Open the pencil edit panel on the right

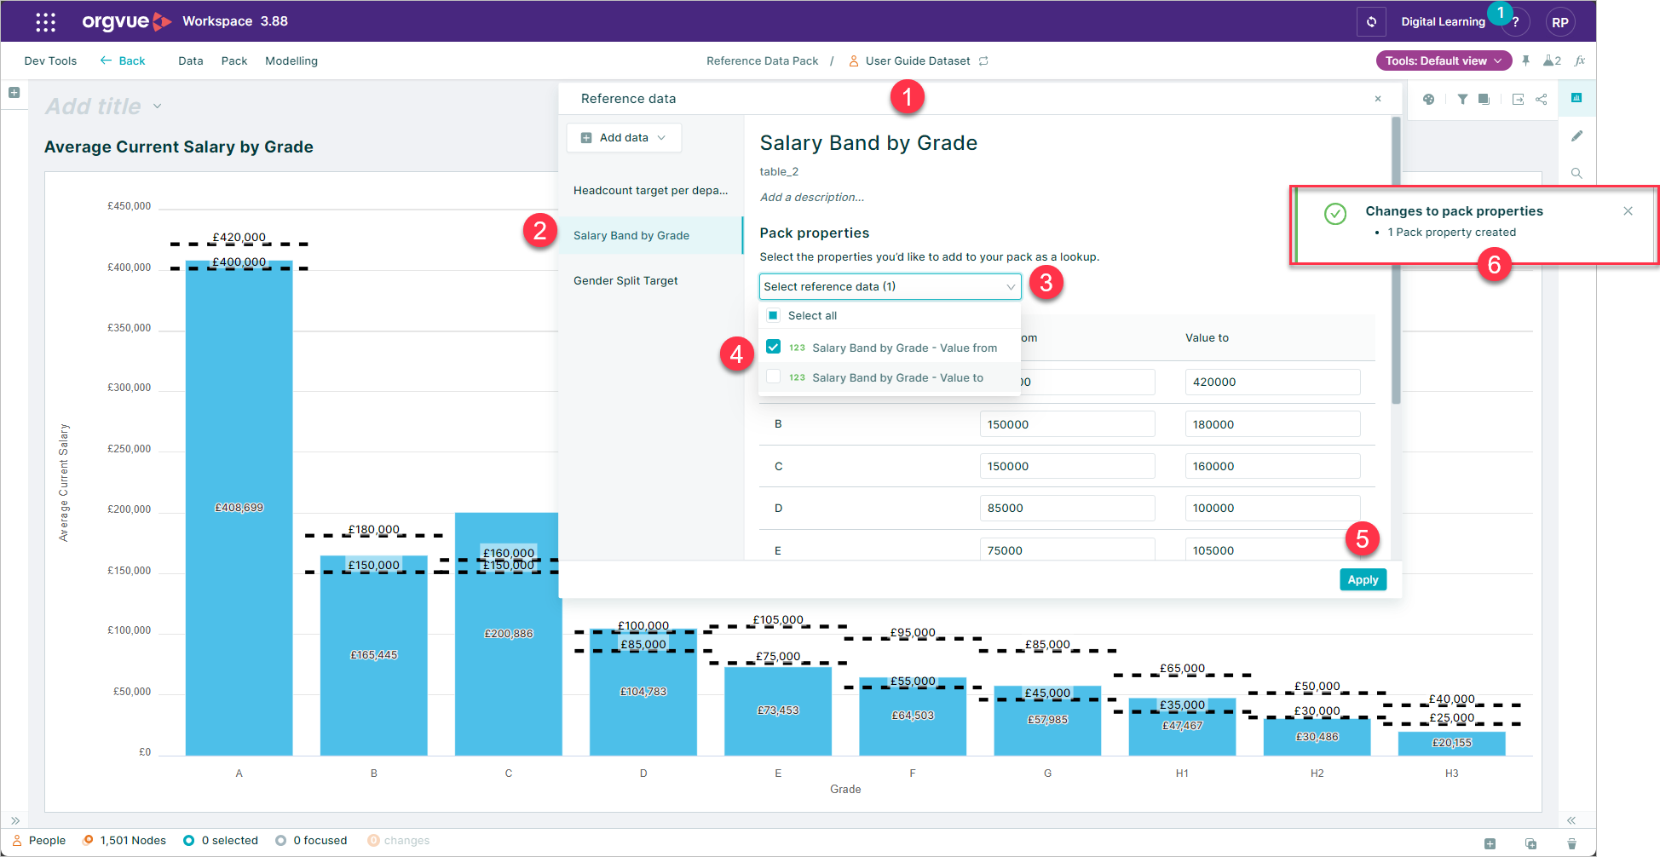[x=1577, y=136]
